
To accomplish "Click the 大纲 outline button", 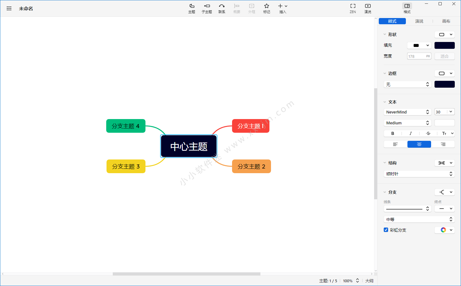I will point(369,281).
